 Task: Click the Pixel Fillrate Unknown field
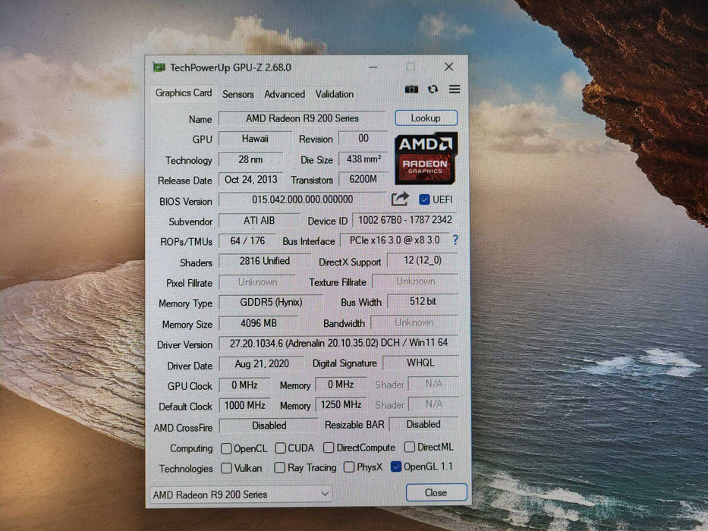pyautogui.click(x=257, y=282)
